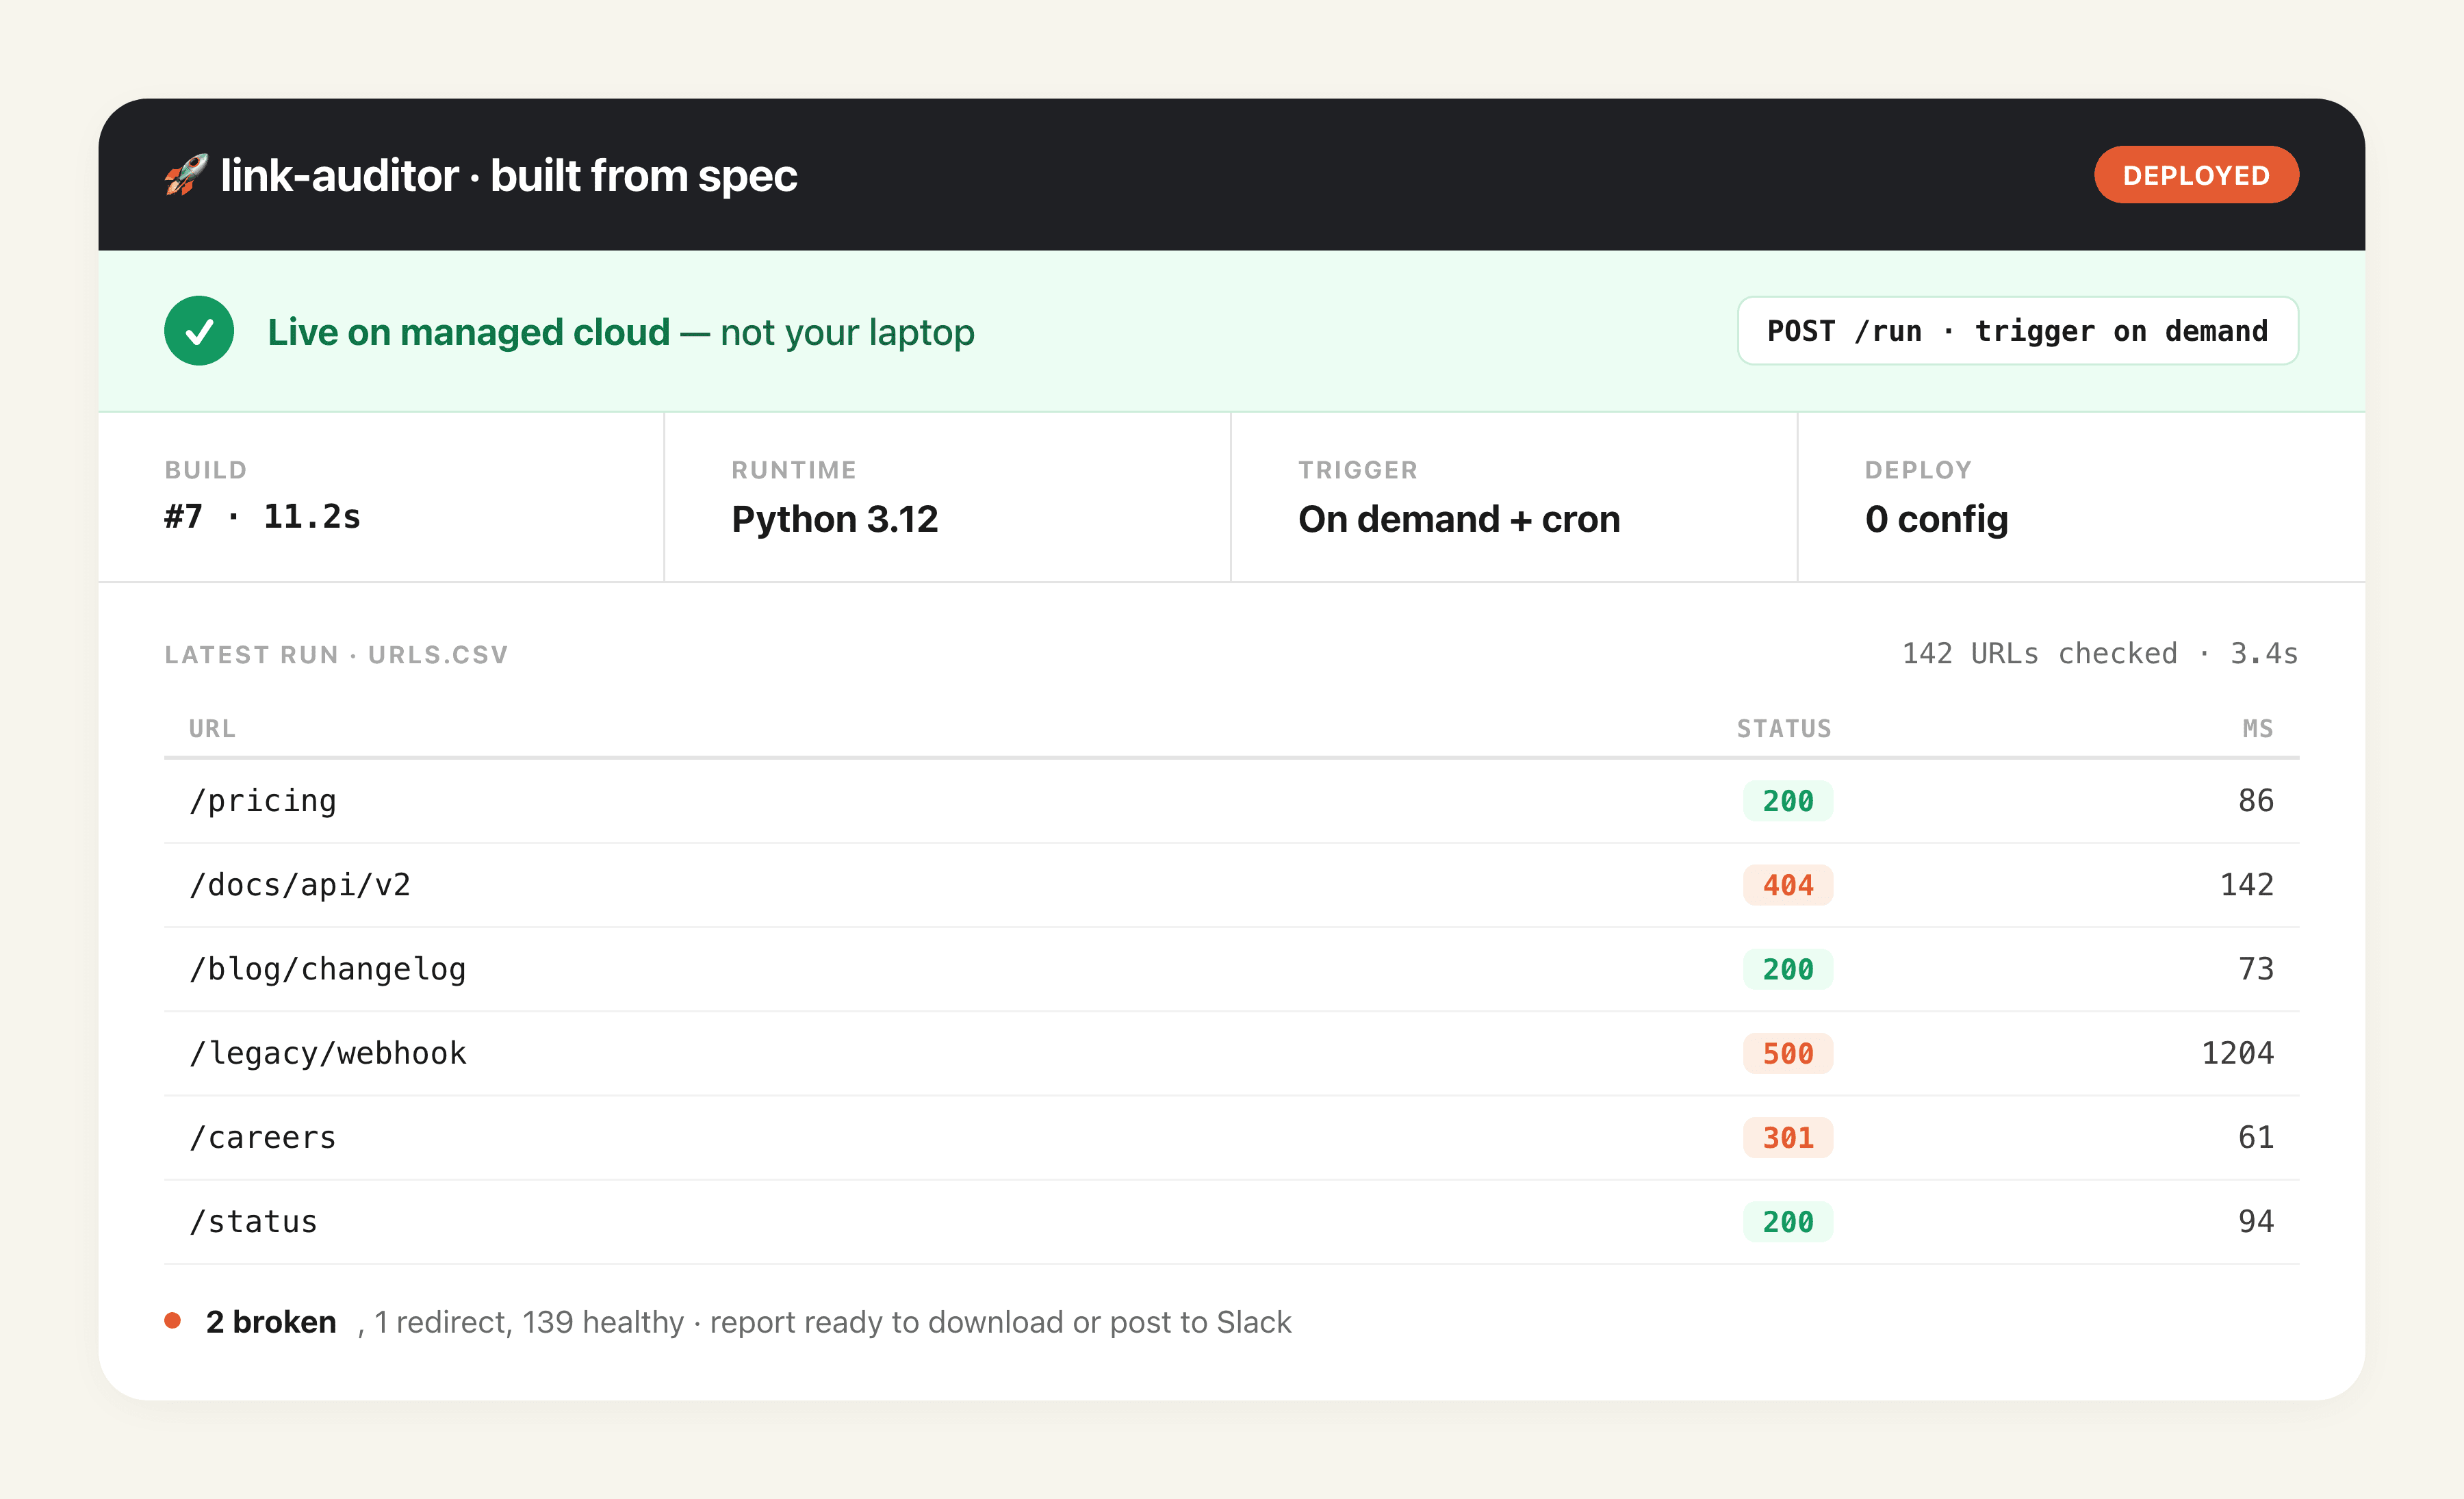The image size is (2464, 1499).
Task: Select the /blog/changelog URL row
Action: 1232,969
